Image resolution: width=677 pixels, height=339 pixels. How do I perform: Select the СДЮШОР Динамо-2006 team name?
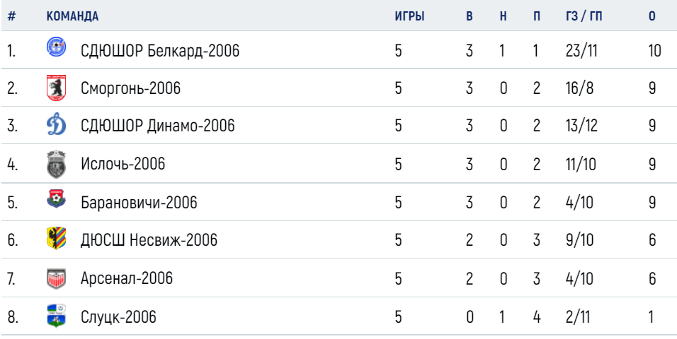[x=158, y=126]
